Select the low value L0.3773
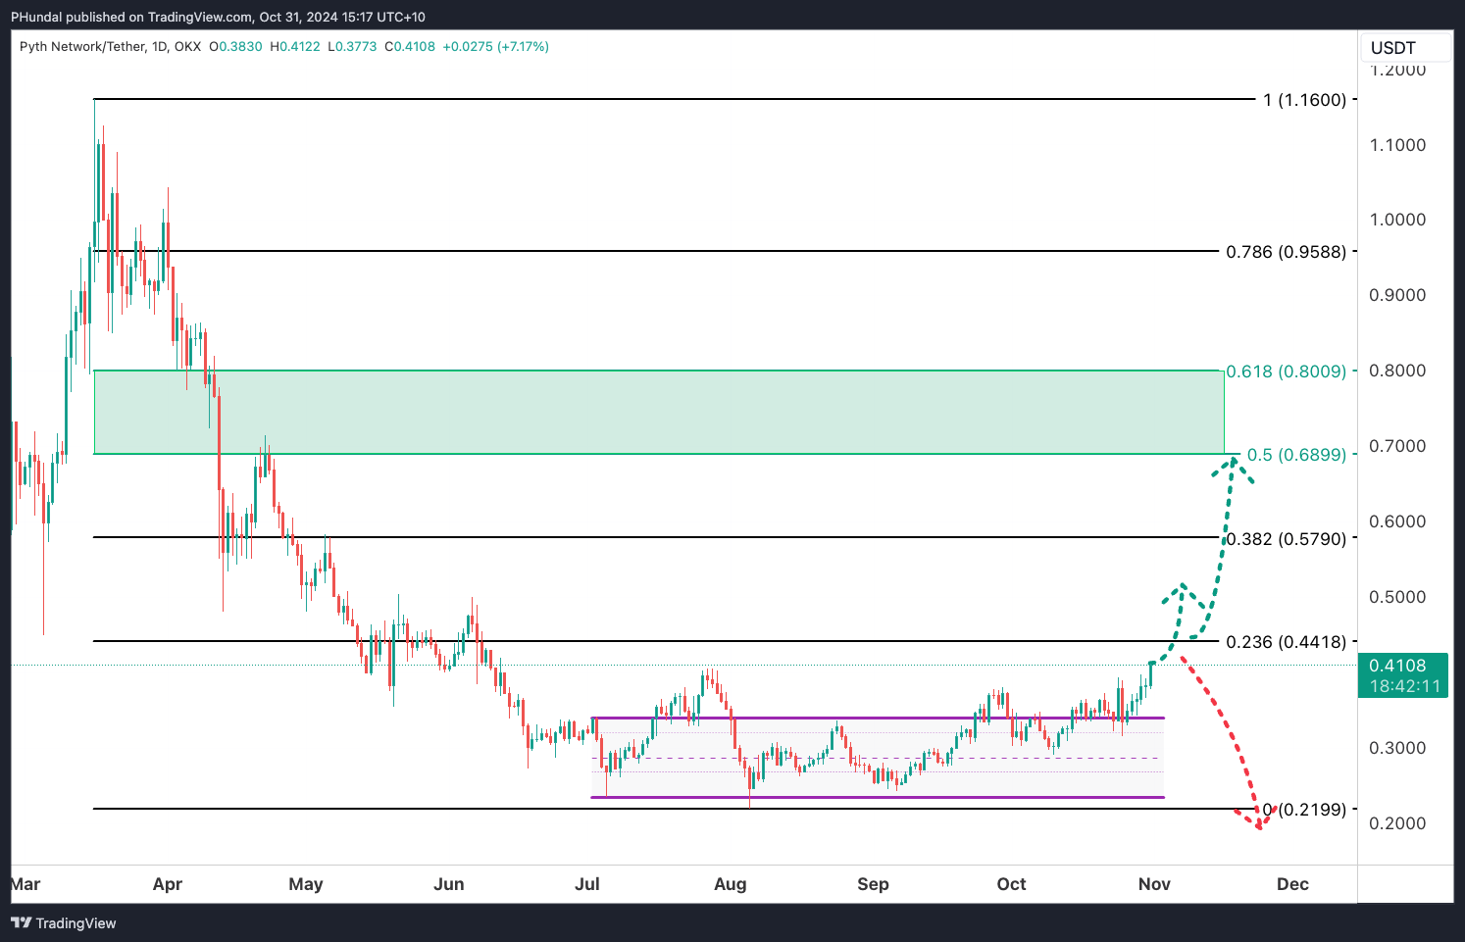This screenshot has width=1465, height=942. pos(352,46)
